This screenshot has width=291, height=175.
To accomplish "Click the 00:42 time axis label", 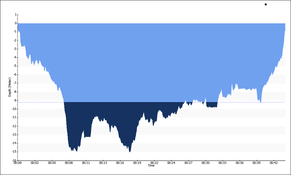I will 274,163.
